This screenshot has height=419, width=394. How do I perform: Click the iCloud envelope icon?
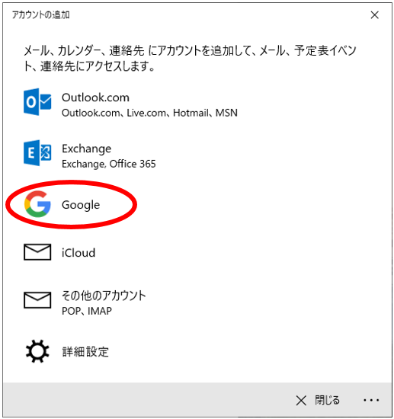37,251
